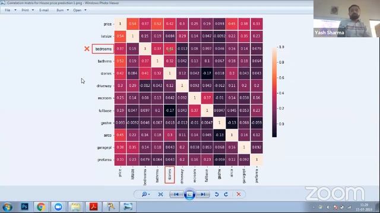Click the "garagepl" row label
The width and height of the screenshot is (380, 213).
tap(104, 147)
